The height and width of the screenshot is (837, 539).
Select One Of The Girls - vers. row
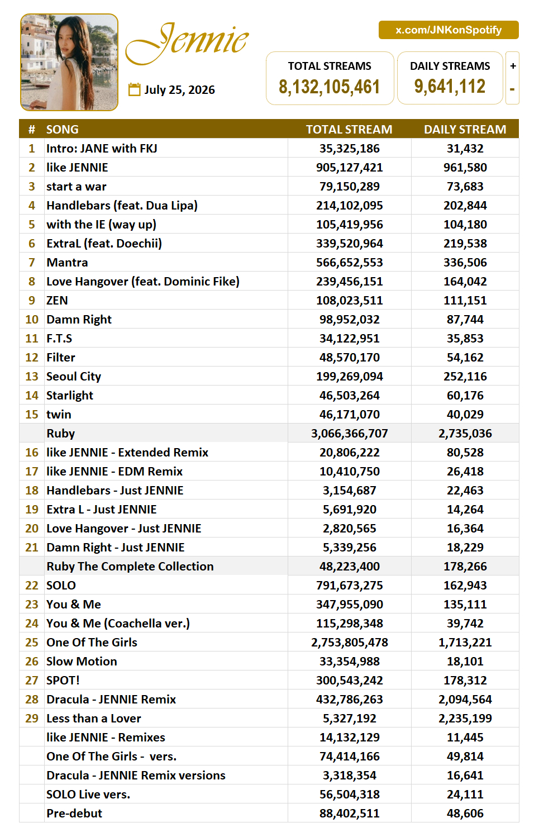pos(269,756)
